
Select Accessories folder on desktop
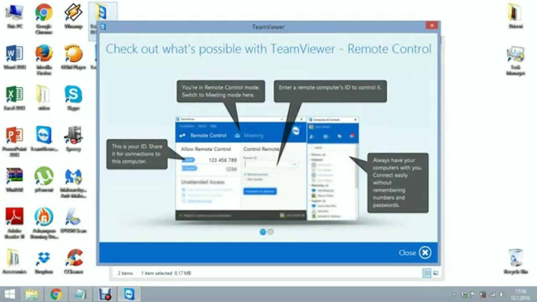[x=14, y=262]
